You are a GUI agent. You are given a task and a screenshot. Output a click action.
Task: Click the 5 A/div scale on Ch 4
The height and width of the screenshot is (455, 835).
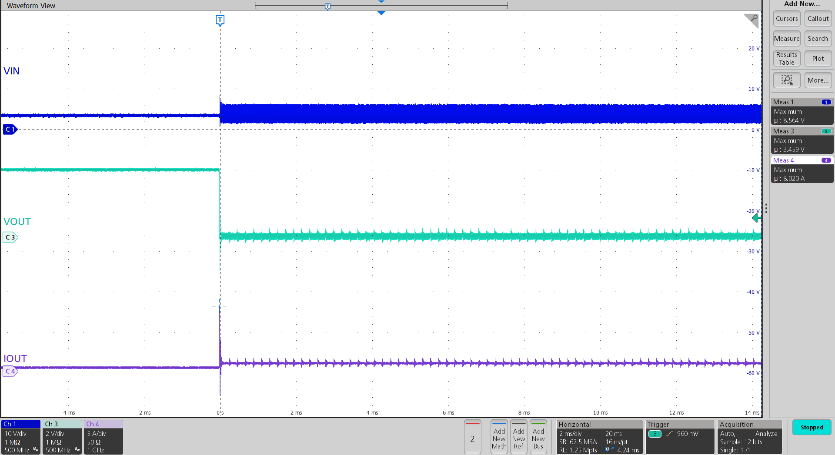[x=97, y=434]
